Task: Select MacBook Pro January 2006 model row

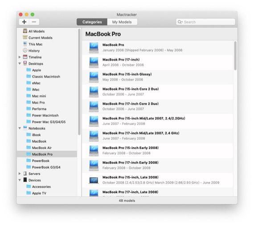Action: tap(157, 48)
